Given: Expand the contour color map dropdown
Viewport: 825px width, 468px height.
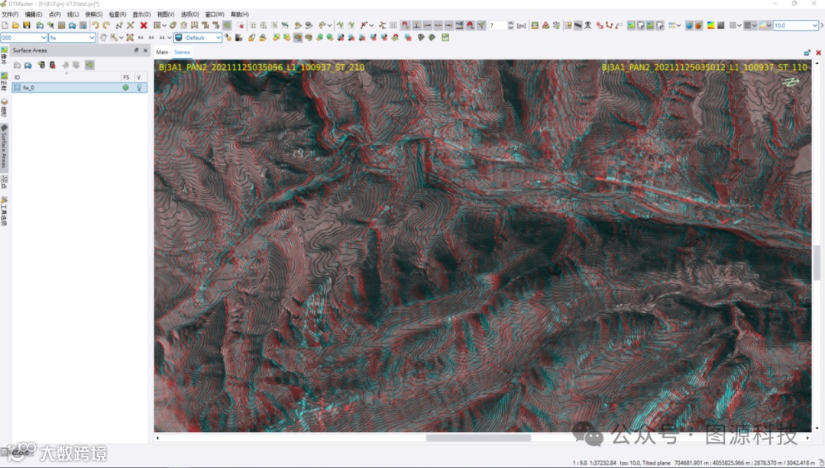Looking at the screenshot, I should click(x=768, y=25).
